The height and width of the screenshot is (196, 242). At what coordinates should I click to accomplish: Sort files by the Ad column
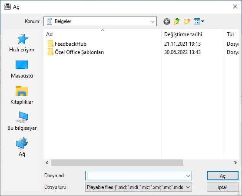tap(103, 34)
